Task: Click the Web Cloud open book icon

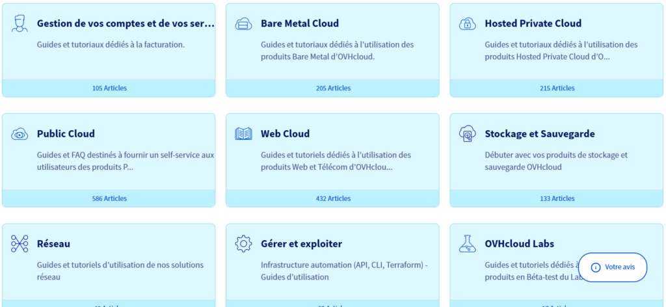Action: [243, 134]
